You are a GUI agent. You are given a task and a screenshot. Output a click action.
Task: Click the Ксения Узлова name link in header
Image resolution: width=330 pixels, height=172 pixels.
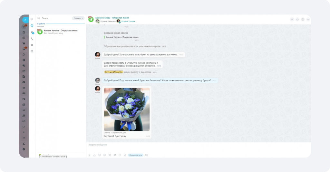128,22
